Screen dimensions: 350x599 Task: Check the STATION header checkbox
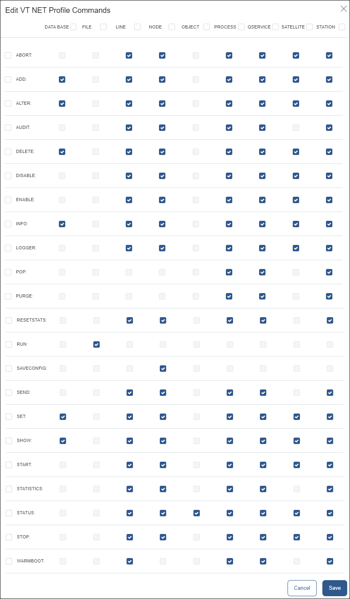(x=342, y=26)
